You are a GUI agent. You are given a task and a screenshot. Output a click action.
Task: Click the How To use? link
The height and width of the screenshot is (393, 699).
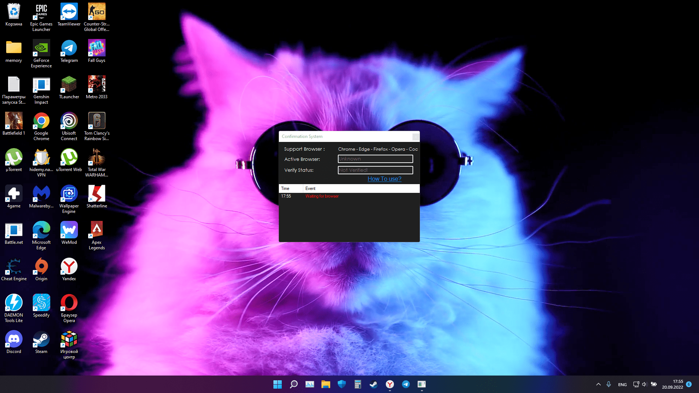(384, 179)
